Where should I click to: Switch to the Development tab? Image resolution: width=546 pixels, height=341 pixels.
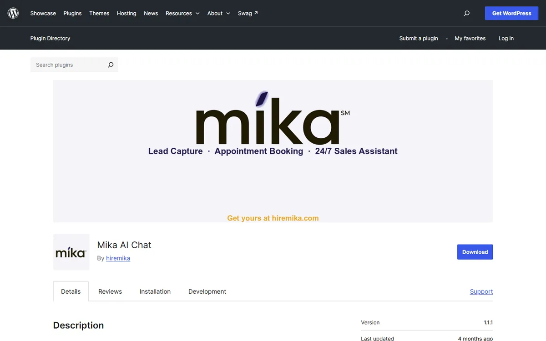(x=207, y=291)
